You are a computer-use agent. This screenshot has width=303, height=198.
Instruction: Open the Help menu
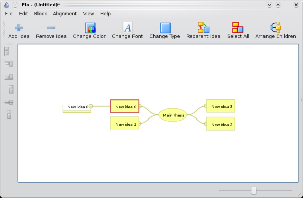105,14
